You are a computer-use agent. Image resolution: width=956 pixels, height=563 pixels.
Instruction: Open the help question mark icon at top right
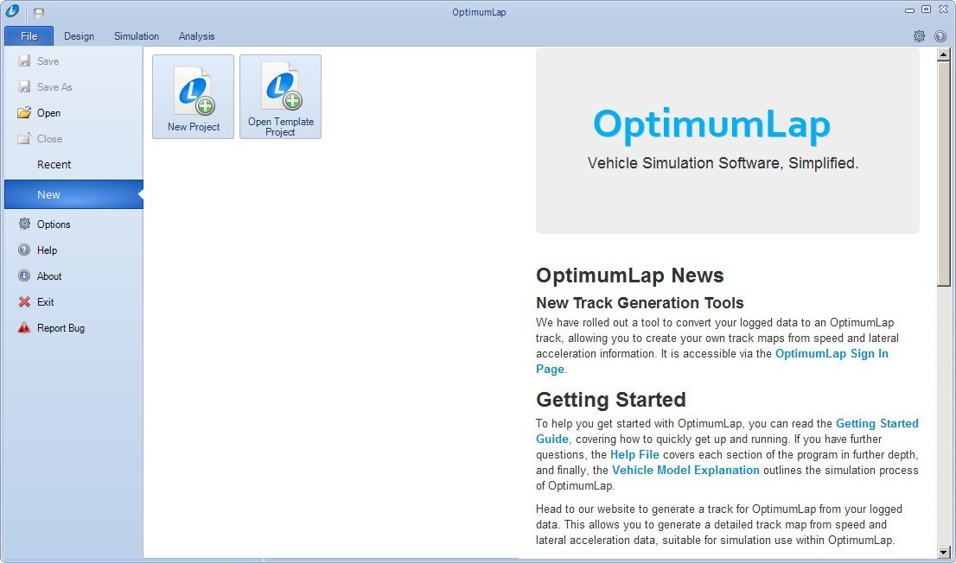click(940, 36)
